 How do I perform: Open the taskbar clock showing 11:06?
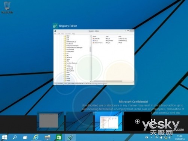coord(180,138)
